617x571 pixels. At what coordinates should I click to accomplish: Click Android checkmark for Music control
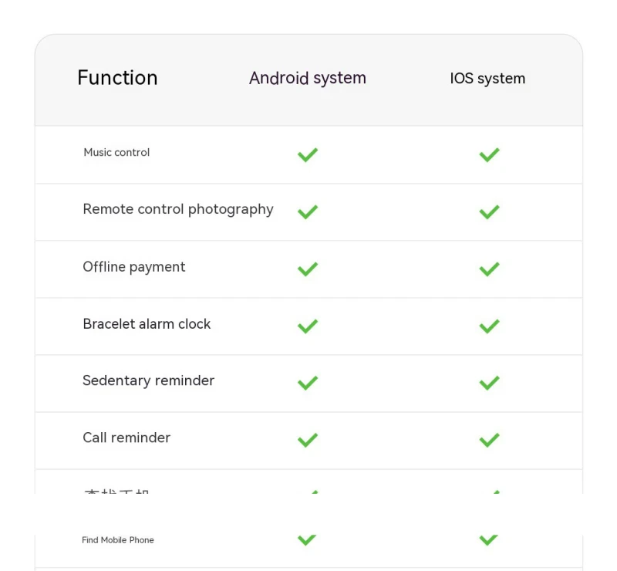tap(307, 155)
